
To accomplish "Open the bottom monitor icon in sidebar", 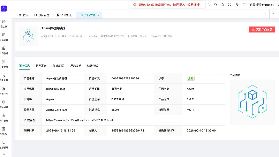I will 4,142.
